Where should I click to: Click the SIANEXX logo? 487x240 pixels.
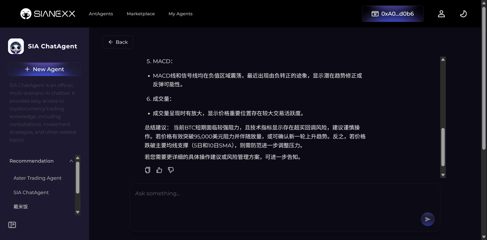[48, 14]
